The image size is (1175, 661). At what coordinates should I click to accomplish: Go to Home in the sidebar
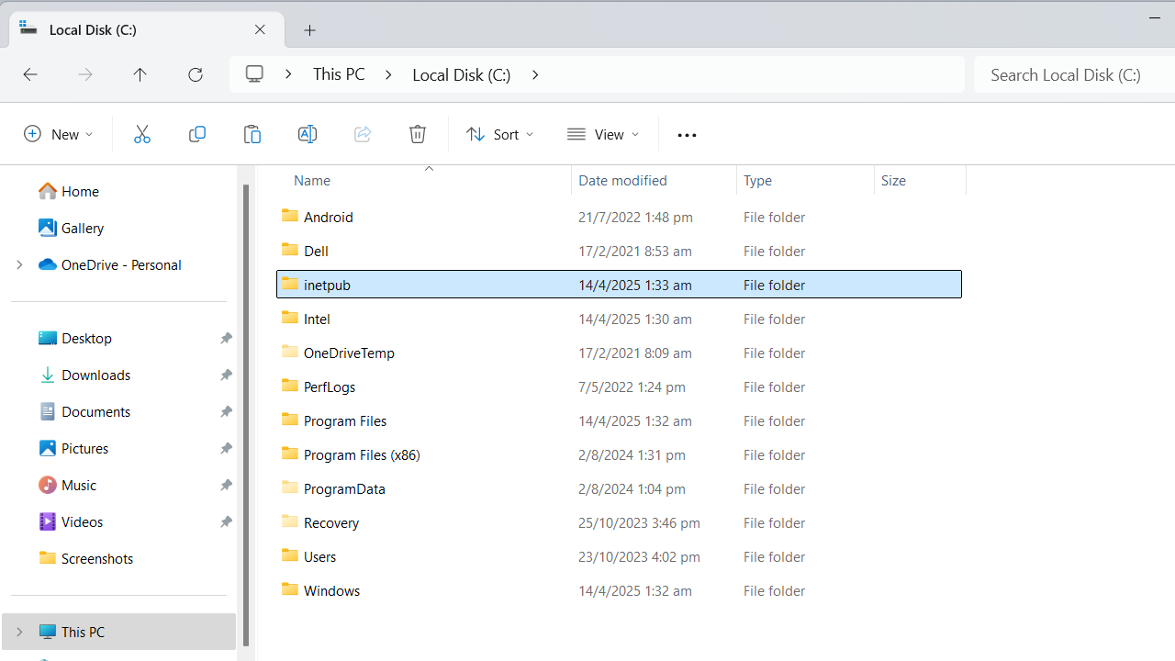(79, 191)
